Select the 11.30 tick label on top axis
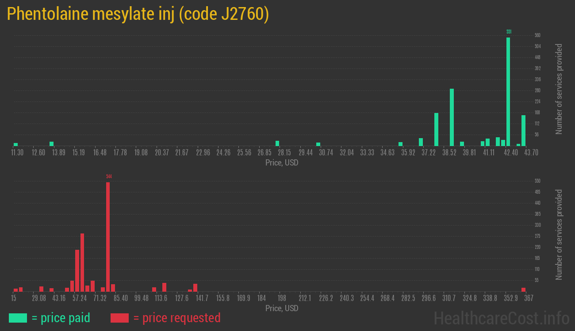The height and width of the screenshot is (331, 575). [x=17, y=153]
